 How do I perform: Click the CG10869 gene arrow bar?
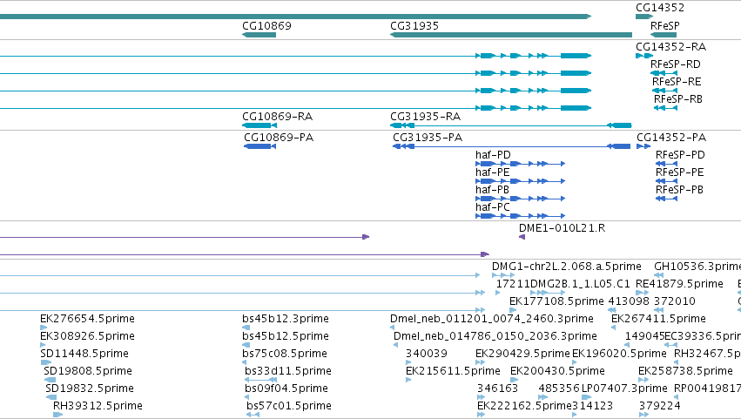[x=259, y=35]
